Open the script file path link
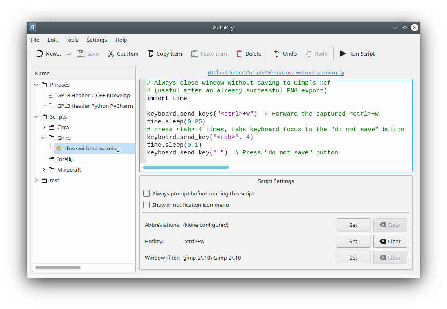The height and width of the screenshot is (309, 447). [276, 72]
